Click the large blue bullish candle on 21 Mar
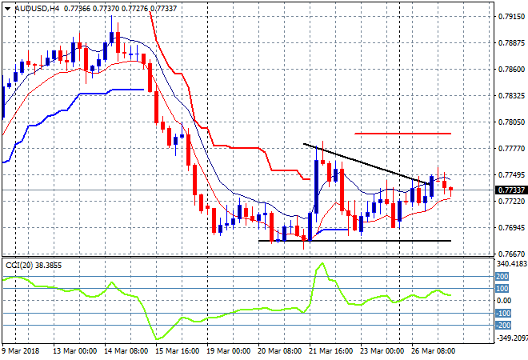The image size is (528, 360). pyautogui.click(x=316, y=186)
